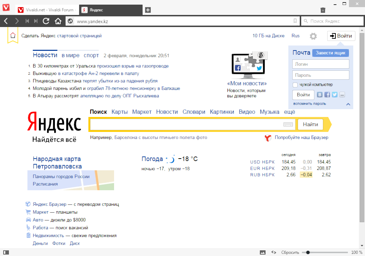The height and width of the screenshot is (256, 365).
Task: Click the Логин input field
Action: (x=320, y=64)
